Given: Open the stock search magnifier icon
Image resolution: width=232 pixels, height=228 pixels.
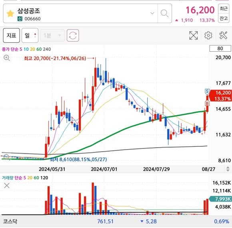Looking at the screenshot, I should click(164, 14).
